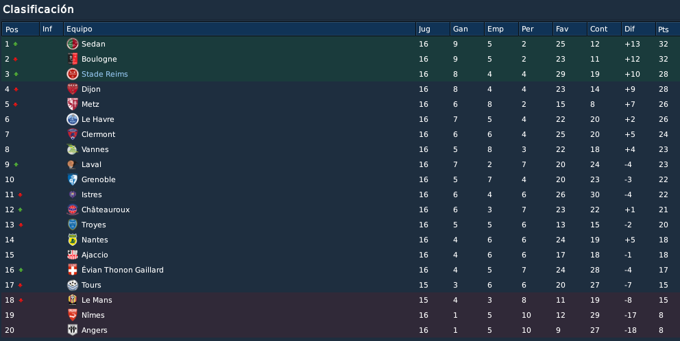Open the Le Mans team page
Screen dimensions: 680x341
pos(97,300)
